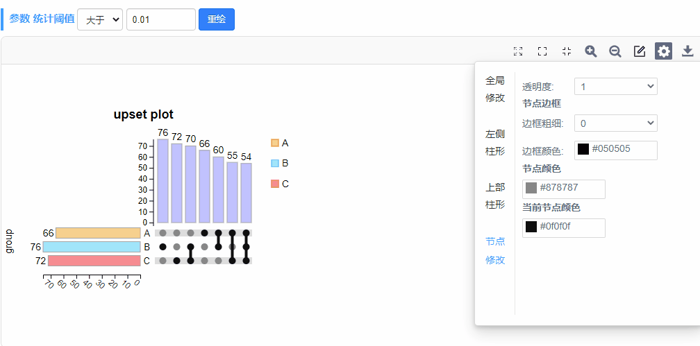The image size is (700, 346).
Task: Click the download arrow icon
Action: click(687, 51)
